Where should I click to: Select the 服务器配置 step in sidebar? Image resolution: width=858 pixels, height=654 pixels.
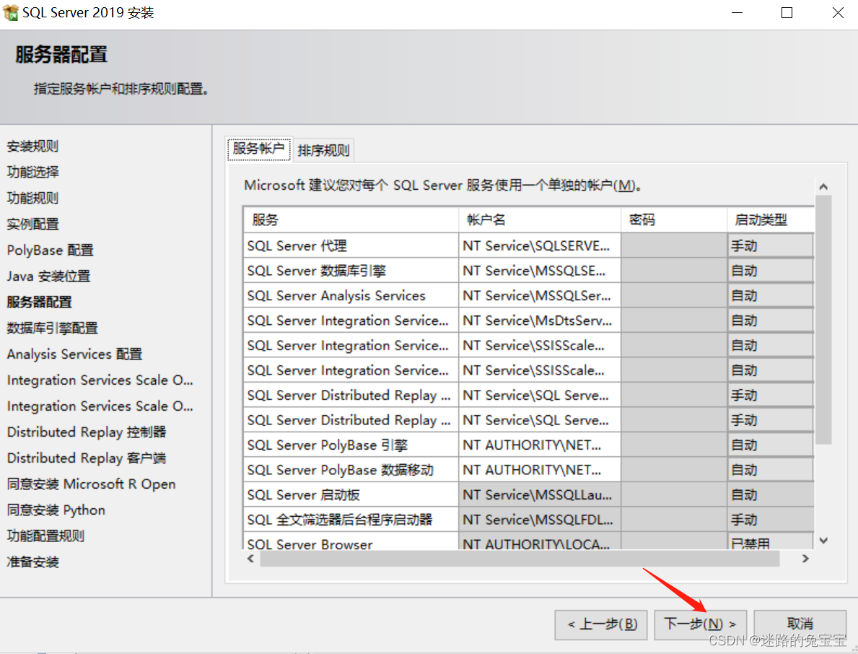pyautogui.click(x=40, y=302)
